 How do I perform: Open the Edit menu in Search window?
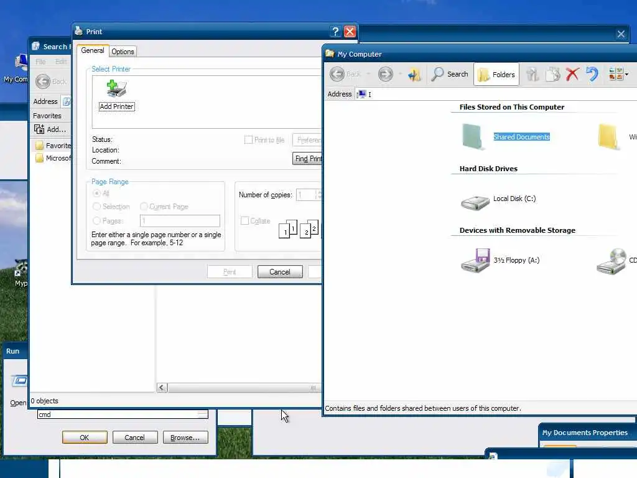pyautogui.click(x=61, y=62)
